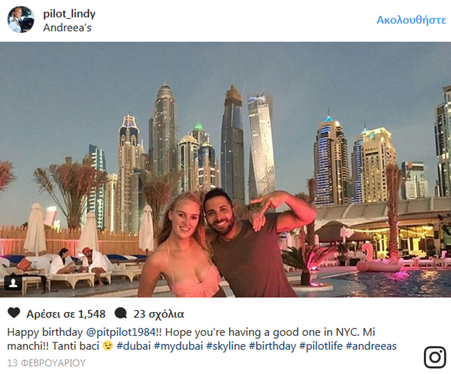This screenshot has height=374, width=451.
Task: Open Instagram via the logo icon
Action: pos(435,357)
